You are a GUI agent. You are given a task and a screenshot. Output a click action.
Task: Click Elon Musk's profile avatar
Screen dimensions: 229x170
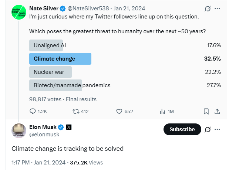click(x=19, y=131)
